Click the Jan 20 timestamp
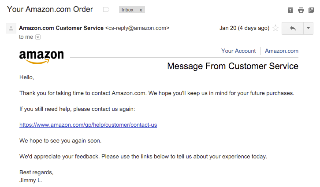 point(244,28)
